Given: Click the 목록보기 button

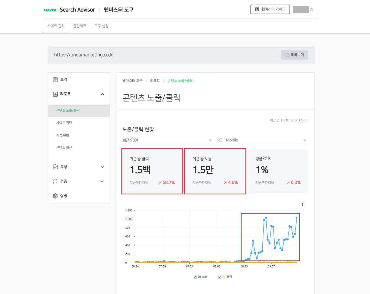Looking at the screenshot, I should pyautogui.click(x=294, y=55).
